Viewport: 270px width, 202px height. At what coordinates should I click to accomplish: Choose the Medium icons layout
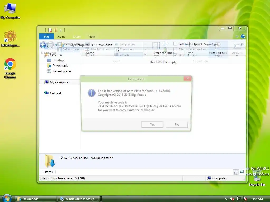click(x=98, y=49)
